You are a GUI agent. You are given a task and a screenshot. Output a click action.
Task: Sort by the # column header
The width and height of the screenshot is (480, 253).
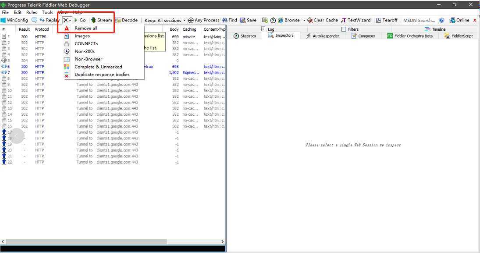(7, 29)
